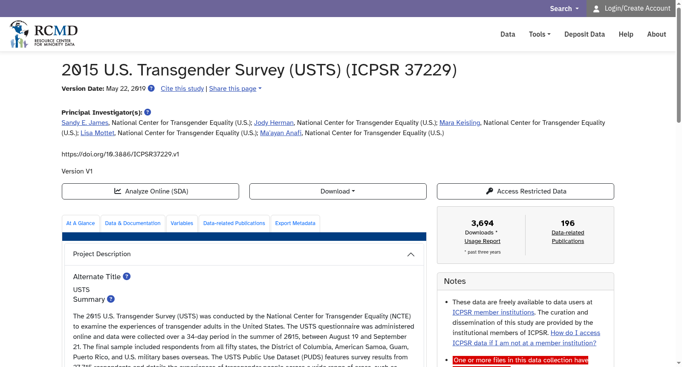Click the 3,694 downloads count
This screenshot has height=367, width=682.
[483, 223]
